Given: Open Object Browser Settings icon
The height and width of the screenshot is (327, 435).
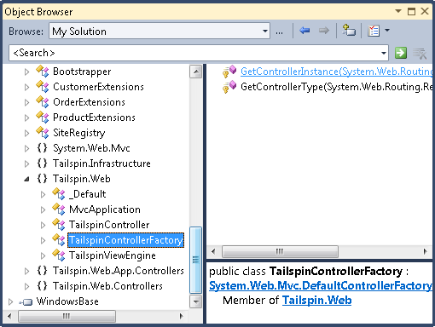Looking at the screenshot, I should pyautogui.click(x=374, y=31).
